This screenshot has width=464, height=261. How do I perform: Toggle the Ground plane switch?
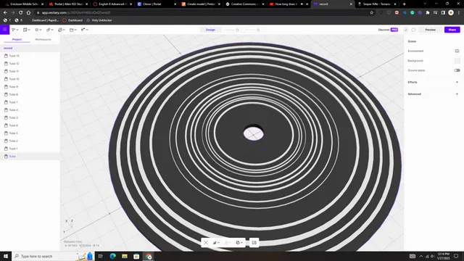[457, 70]
